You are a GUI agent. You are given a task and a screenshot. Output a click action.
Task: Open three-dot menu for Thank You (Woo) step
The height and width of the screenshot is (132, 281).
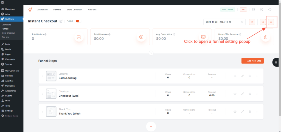tap(257, 112)
